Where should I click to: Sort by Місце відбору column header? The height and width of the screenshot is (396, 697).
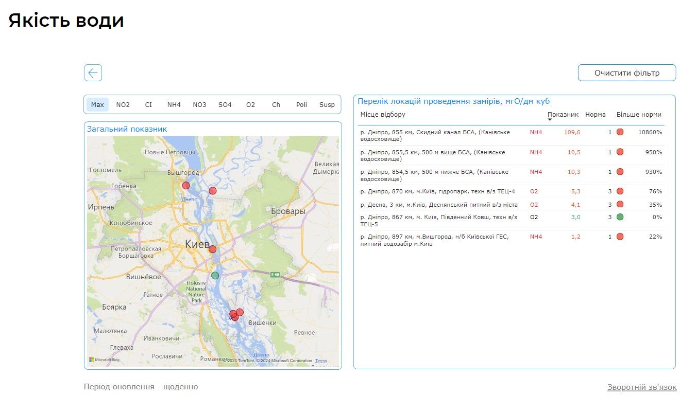(383, 115)
